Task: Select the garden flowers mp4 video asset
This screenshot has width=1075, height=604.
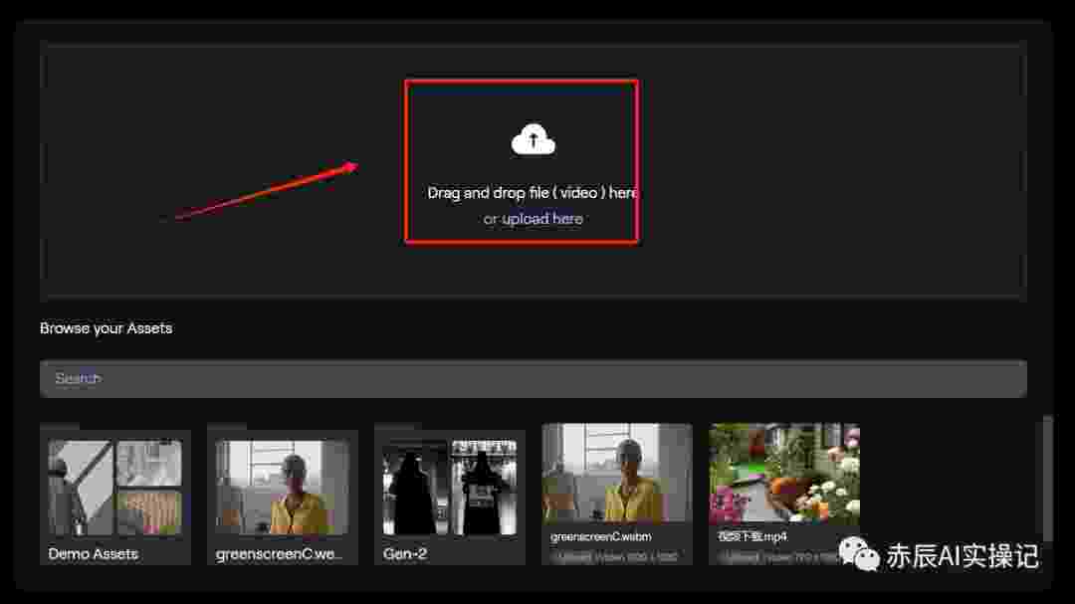Action: coord(784,495)
